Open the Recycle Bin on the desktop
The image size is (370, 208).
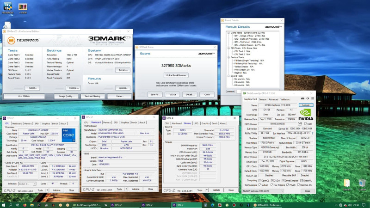[x=362, y=184]
